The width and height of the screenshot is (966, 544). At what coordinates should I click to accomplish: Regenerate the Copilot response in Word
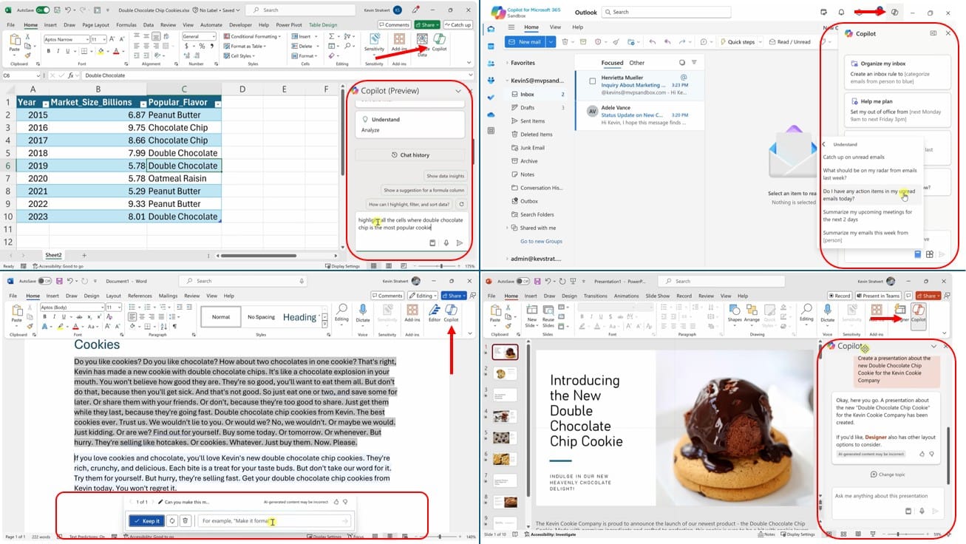[172, 521]
